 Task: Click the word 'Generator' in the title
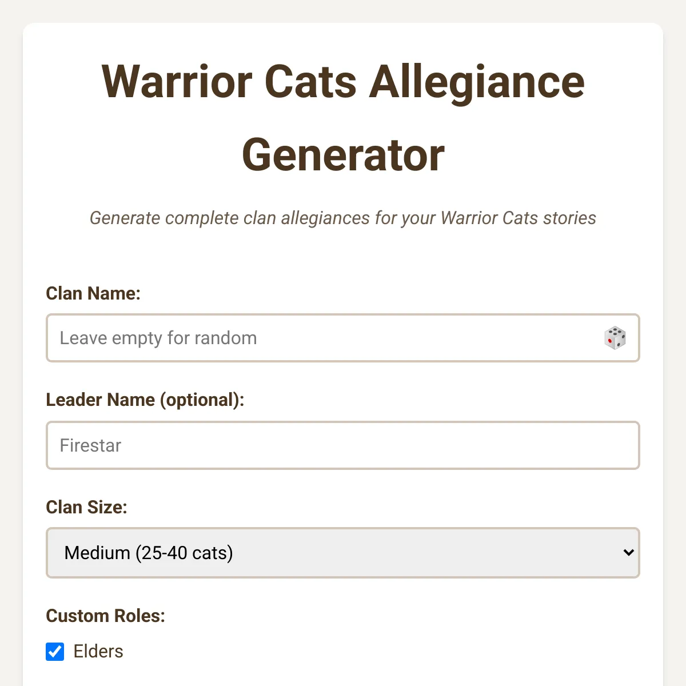[343, 155]
